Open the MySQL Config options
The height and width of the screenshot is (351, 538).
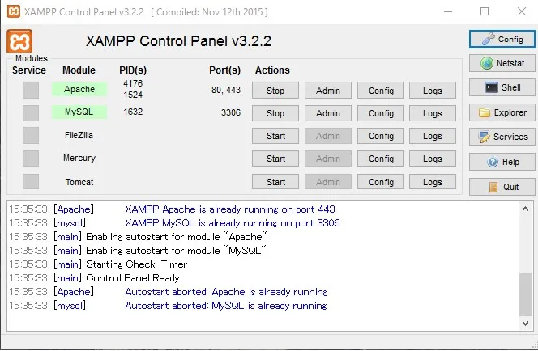click(381, 113)
